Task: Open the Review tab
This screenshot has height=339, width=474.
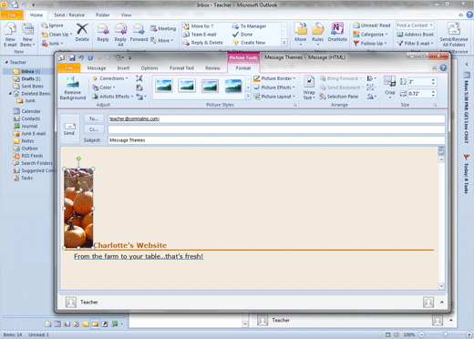Action: click(x=212, y=68)
